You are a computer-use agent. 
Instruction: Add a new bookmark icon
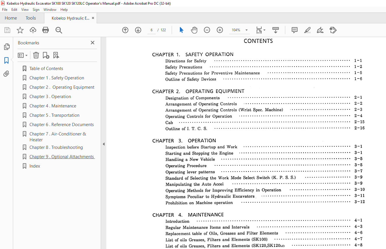pyautogui.click(x=46, y=55)
